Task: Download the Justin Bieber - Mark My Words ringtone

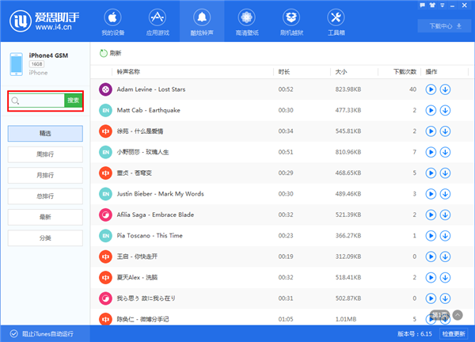Action: [x=445, y=193]
